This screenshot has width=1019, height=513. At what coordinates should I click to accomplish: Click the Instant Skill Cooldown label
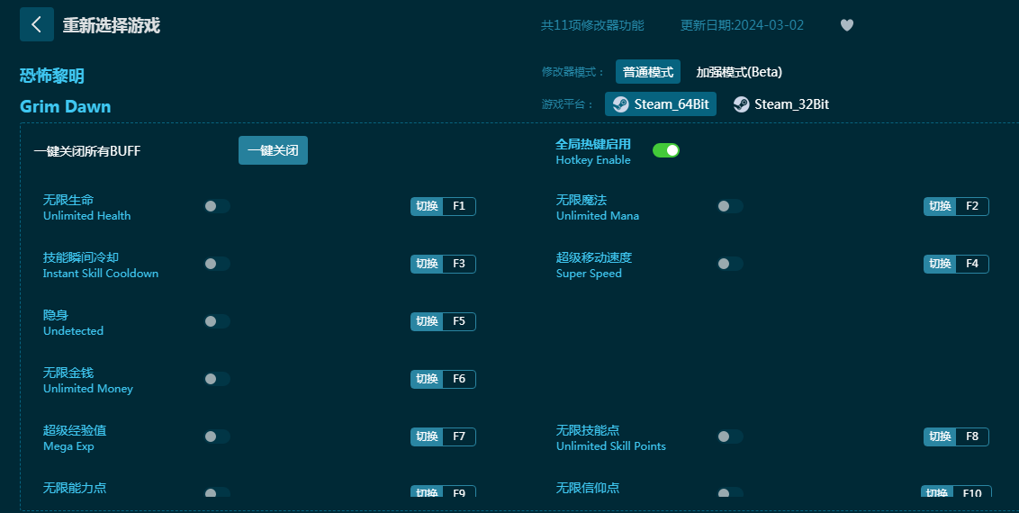[101, 274]
